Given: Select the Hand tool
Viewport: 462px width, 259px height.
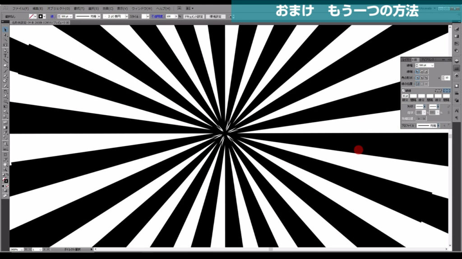Looking at the screenshot, I should pos(5,164).
